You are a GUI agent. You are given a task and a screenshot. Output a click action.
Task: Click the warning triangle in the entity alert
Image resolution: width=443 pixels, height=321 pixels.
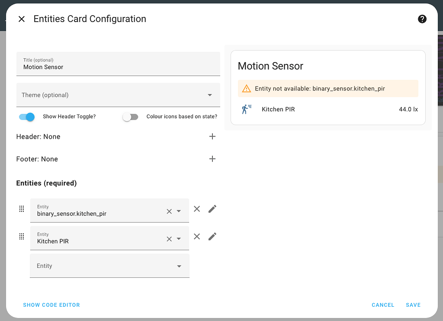click(247, 88)
